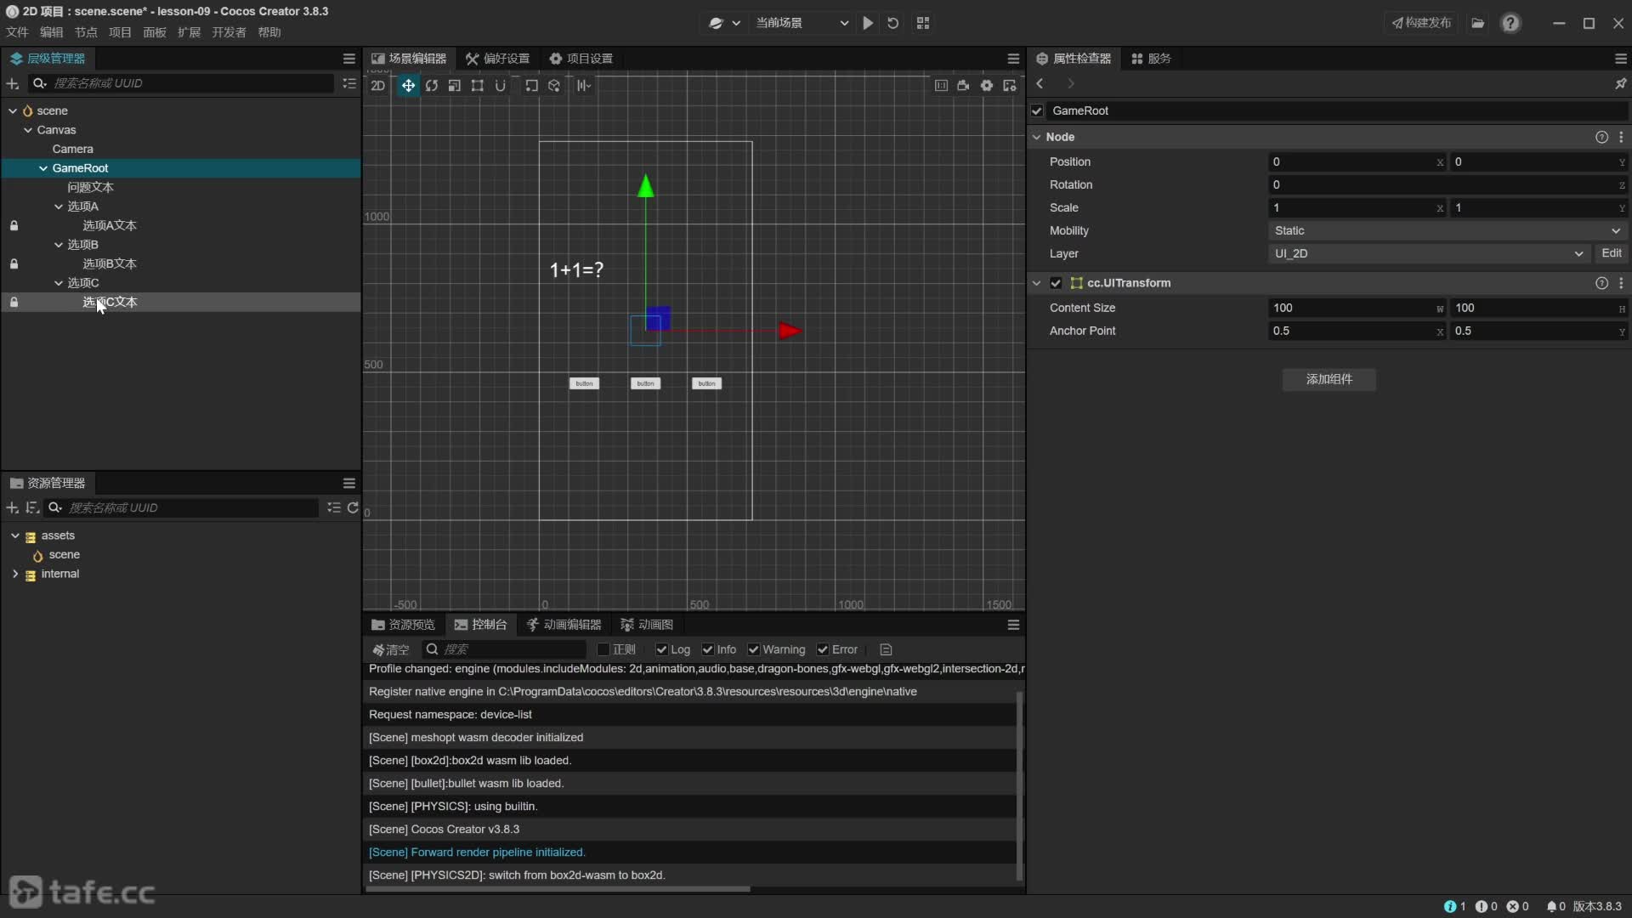Click the scene editor settings icon
This screenshot has height=918, width=1632.
pyautogui.click(x=985, y=85)
